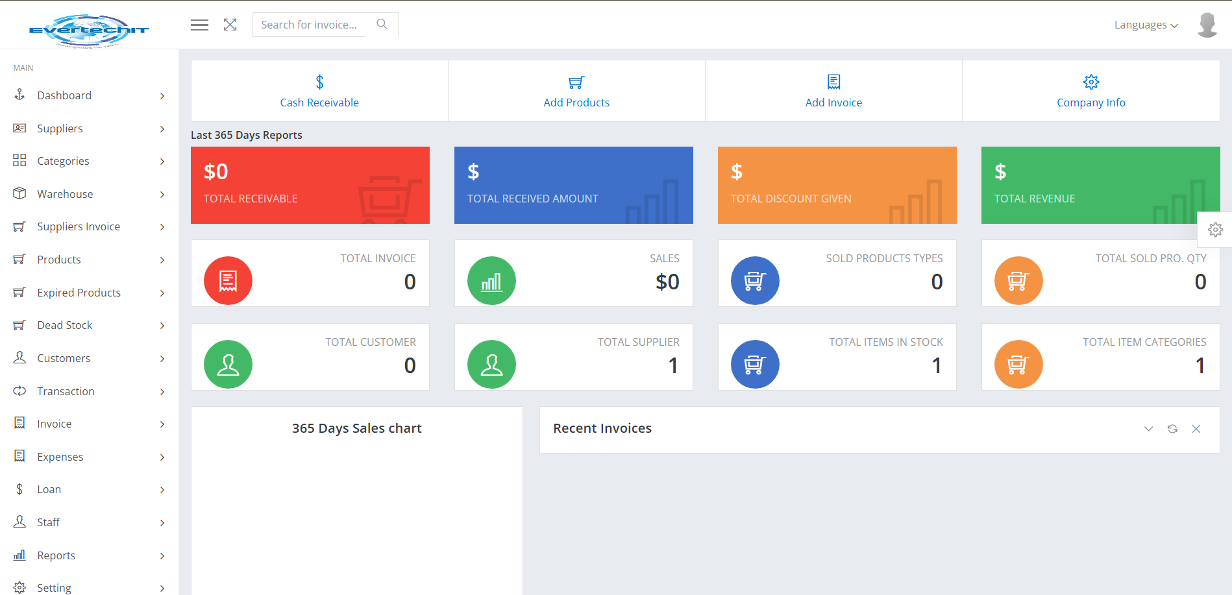Screen dimensions: 1232x595
Task: Toggle the hamburger sidebar menu icon
Action: 199,25
